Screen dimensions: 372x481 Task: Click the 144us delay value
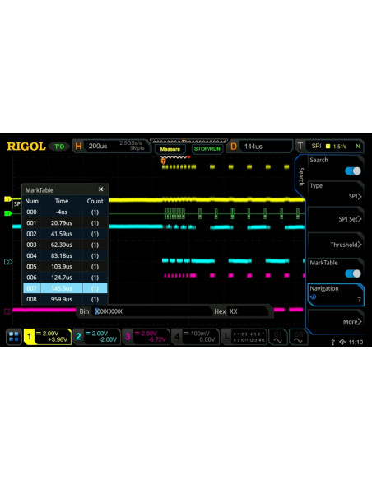click(x=253, y=147)
